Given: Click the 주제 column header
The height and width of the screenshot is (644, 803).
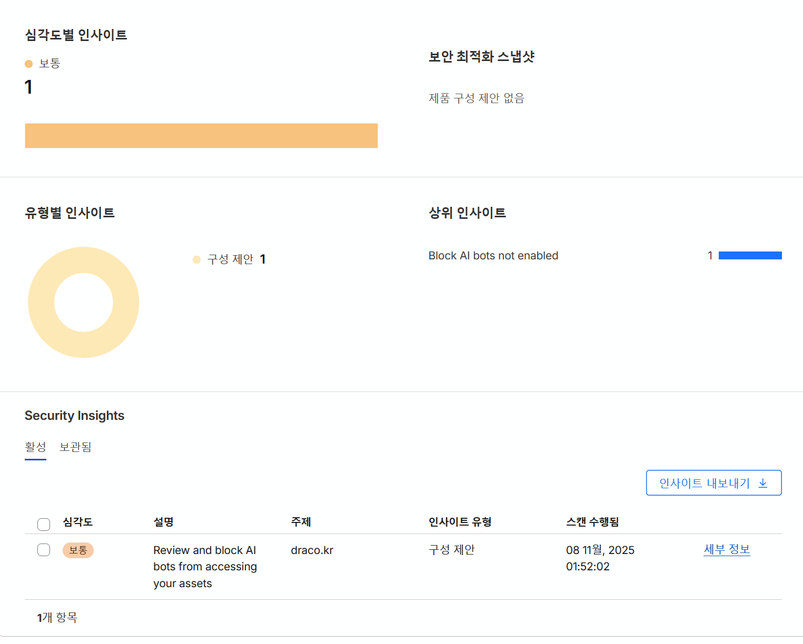Looking at the screenshot, I should 301,522.
